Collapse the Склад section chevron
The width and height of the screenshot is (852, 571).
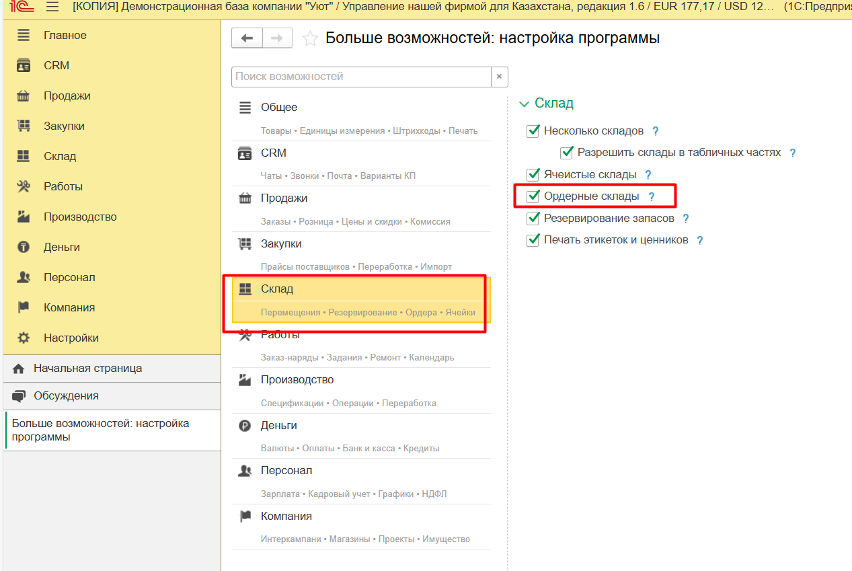[525, 104]
